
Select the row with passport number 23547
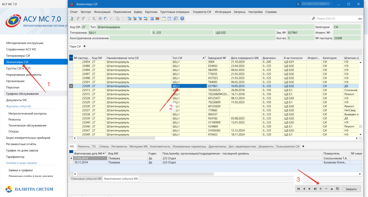[x=214, y=130]
